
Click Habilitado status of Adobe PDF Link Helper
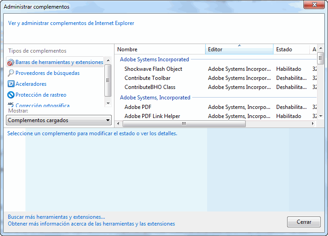click(x=288, y=116)
